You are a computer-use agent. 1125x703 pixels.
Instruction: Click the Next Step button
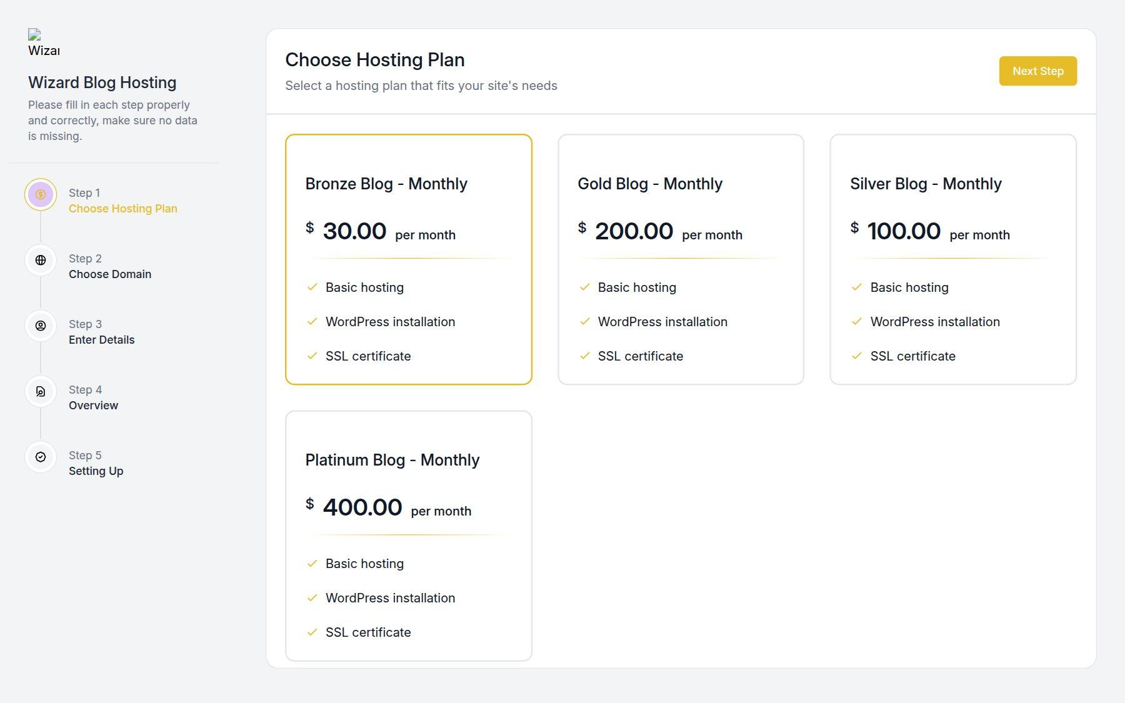tap(1037, 71)
